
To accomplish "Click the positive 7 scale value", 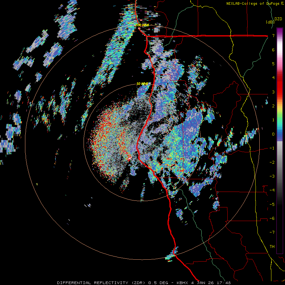I will click(273, 35).
